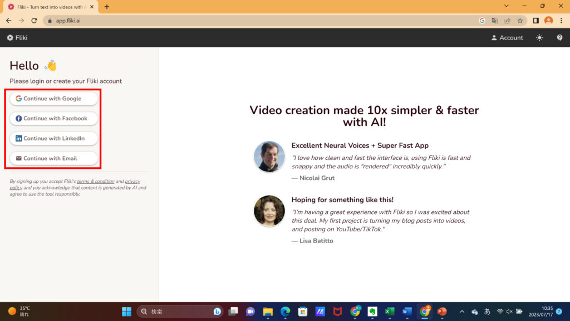Image resolution: width=570 pixels, height=321 pixels.
Task: Switch the Japanese IME input mode
Action: click(x=487, y=312)
